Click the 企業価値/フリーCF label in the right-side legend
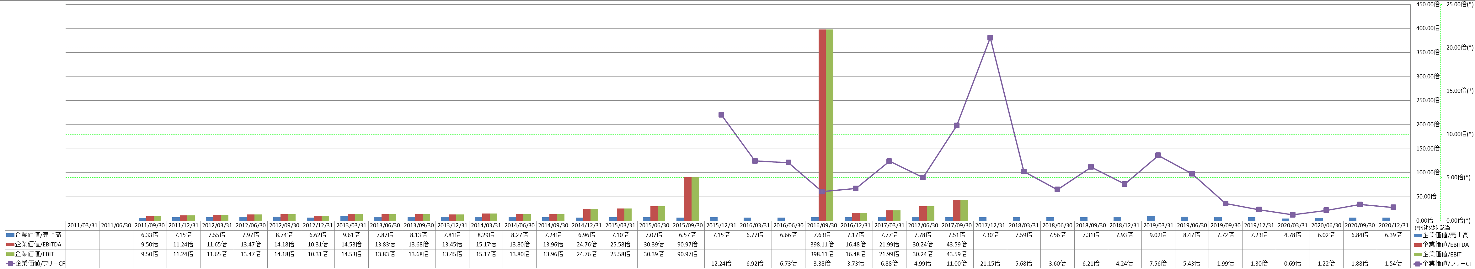Screen dimensions: 1475x269 [1448, 264]
